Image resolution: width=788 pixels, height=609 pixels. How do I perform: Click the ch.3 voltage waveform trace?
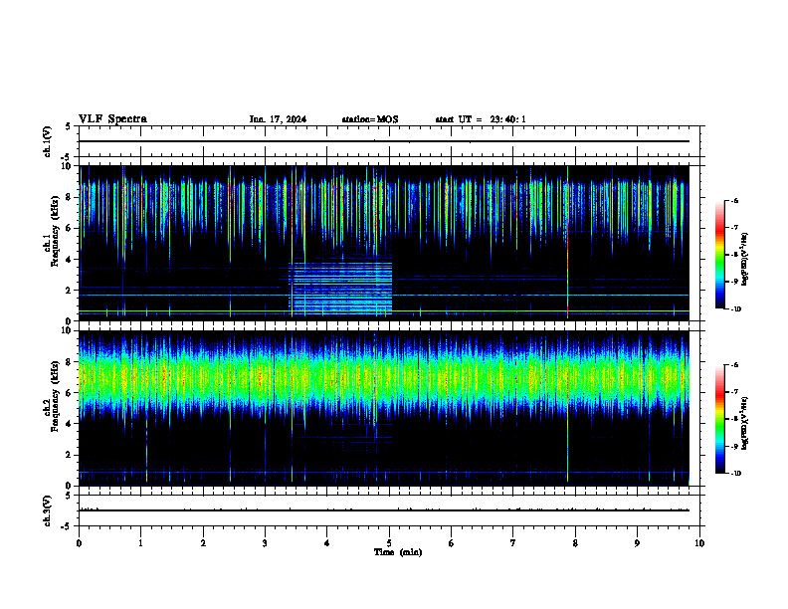[384, 510]
